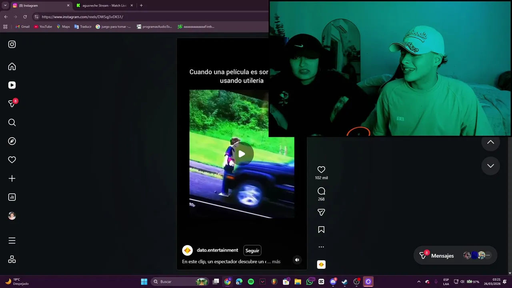The width and height of the screenshot is (512, 288).
Task: Open browser apps grid in bookmarks bar
Action: pyautogui.click(x=5, y=27)
